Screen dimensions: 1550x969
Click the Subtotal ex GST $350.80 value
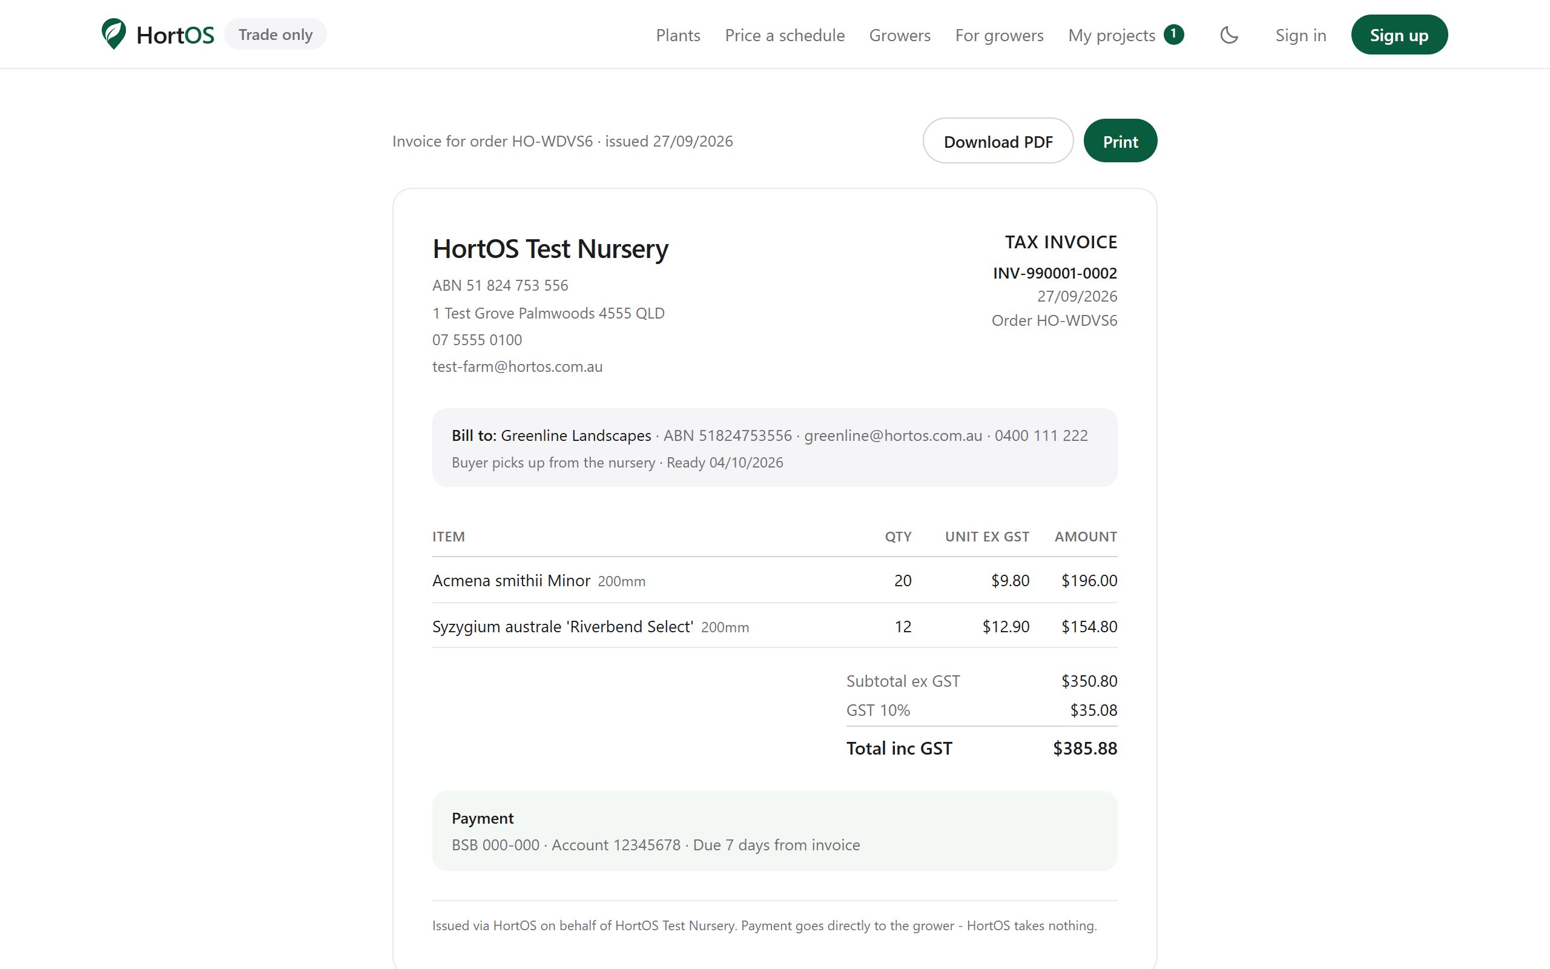click(x=1089, y=681)
